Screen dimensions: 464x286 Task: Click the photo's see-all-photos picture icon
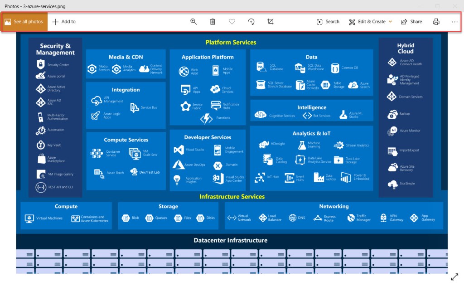[8, 22]
